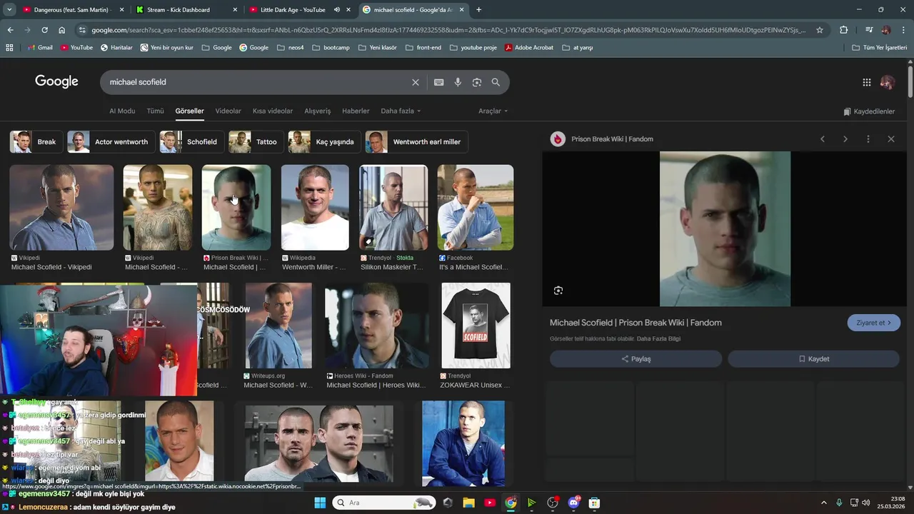Image resolution: width=914 pixels, height=514 pixels.
Task: Expand the Daha fazla dropdown
Action: pos(401,111)
